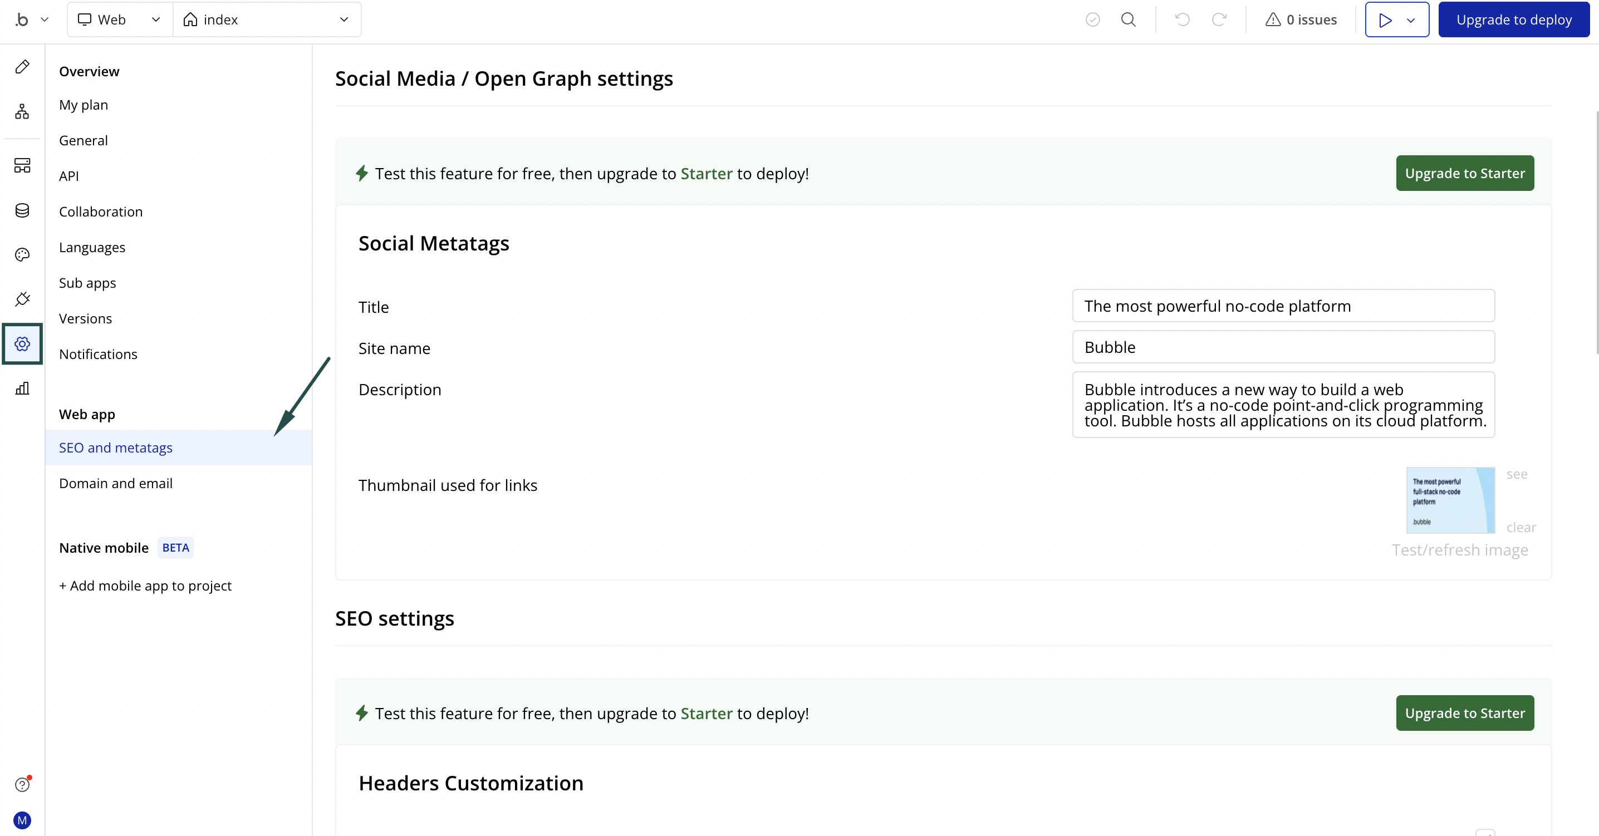The height and width of the screenshot is (836, 1599).
Task: Click Upgrade to Starter in Social section
Action: click(1464, 173)
